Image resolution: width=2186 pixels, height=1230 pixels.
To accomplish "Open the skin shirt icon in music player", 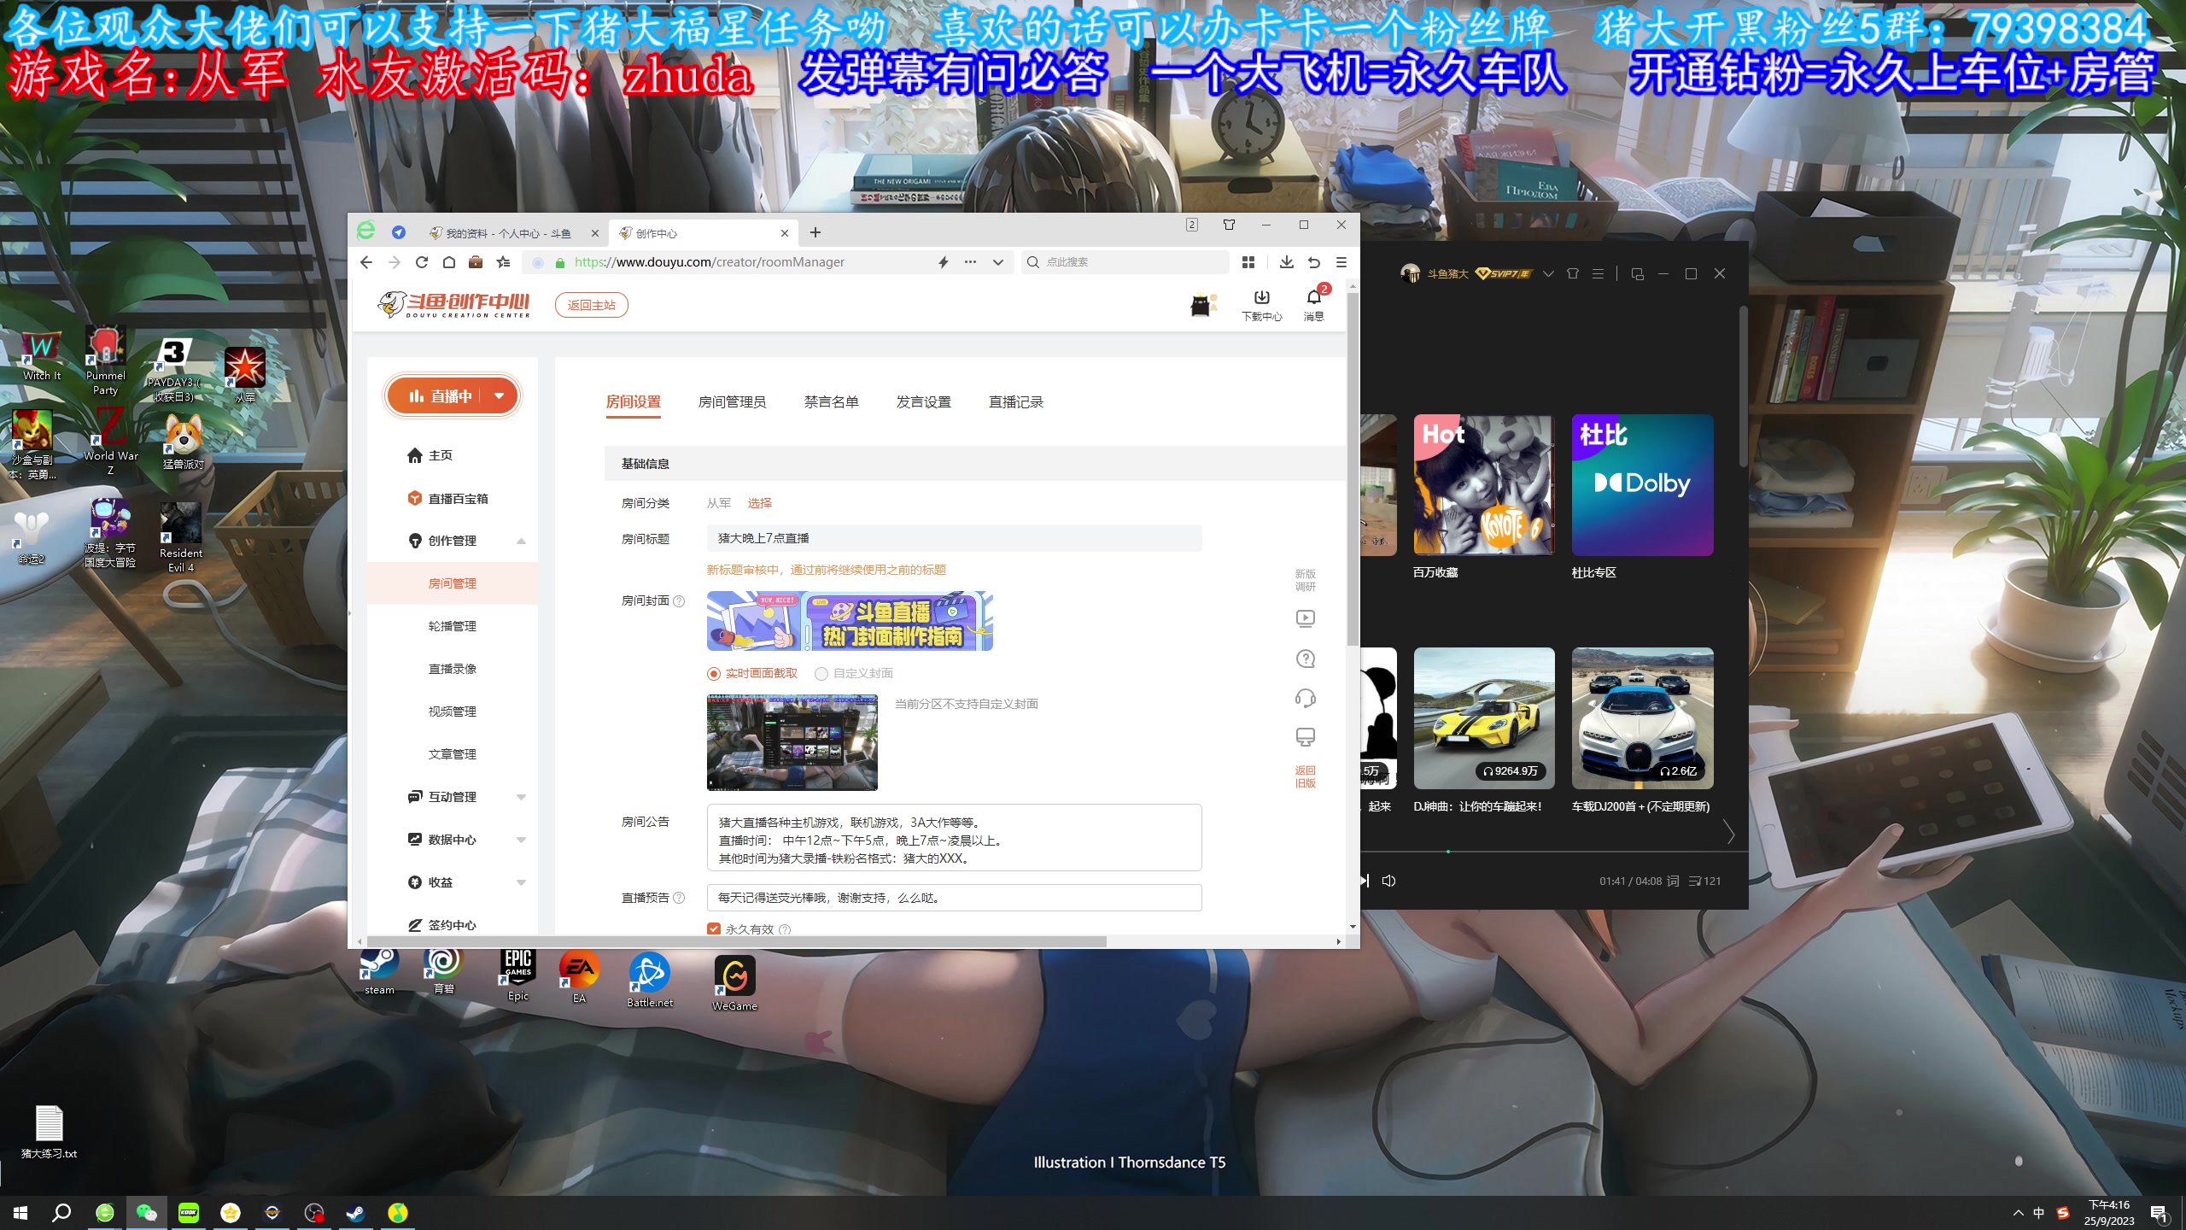I will (x=1572, y=273).
